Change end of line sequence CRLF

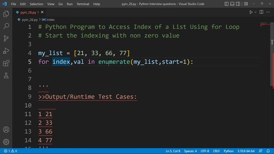click(216, 151)
